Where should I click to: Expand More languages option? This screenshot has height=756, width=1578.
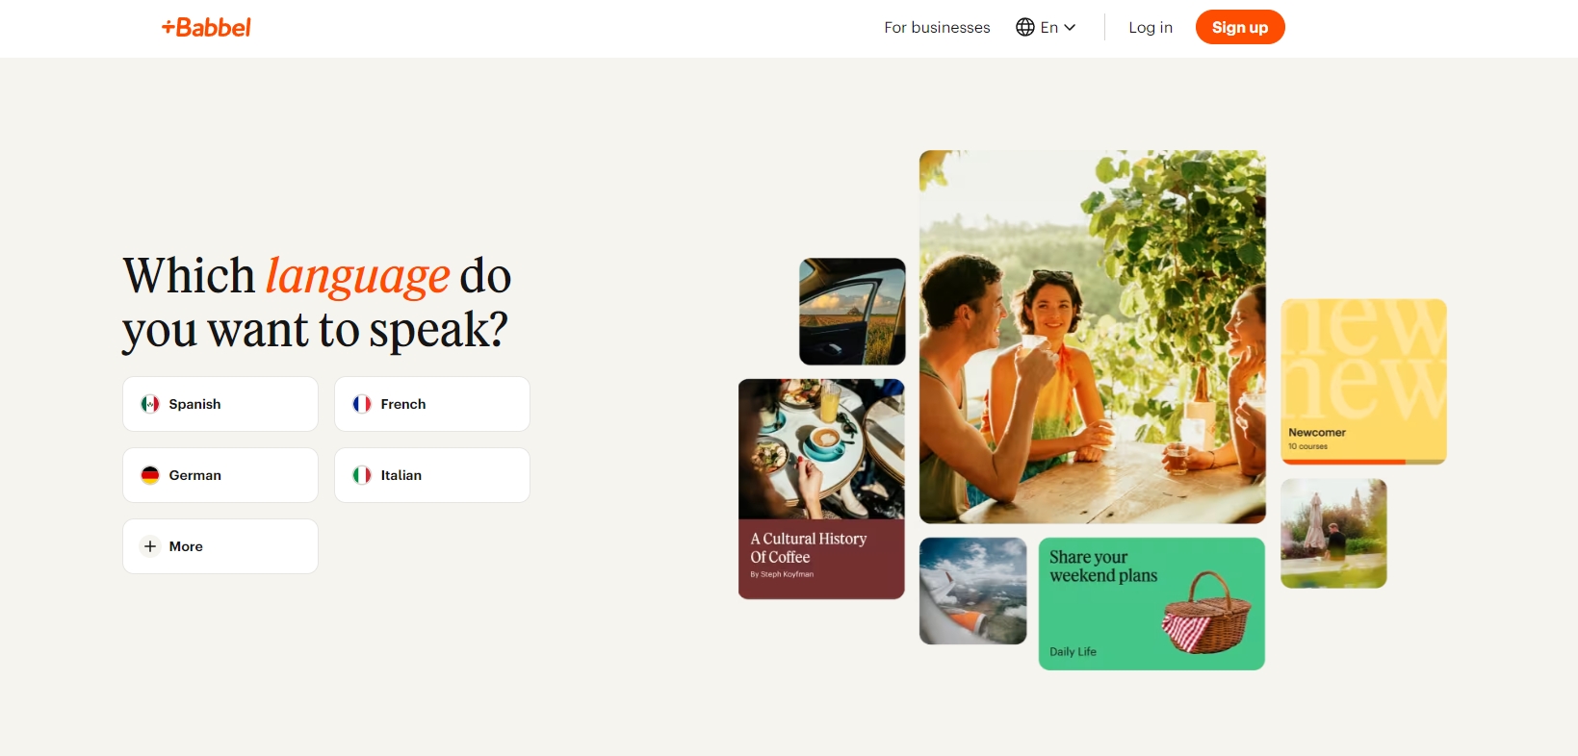click(220, 546)
